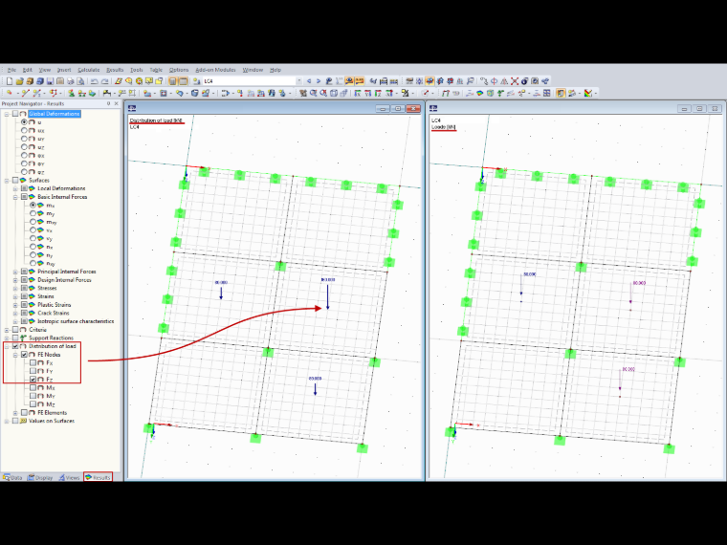Close the Project Navigator panel
727x545 pixels.
[x=117, y=103]
